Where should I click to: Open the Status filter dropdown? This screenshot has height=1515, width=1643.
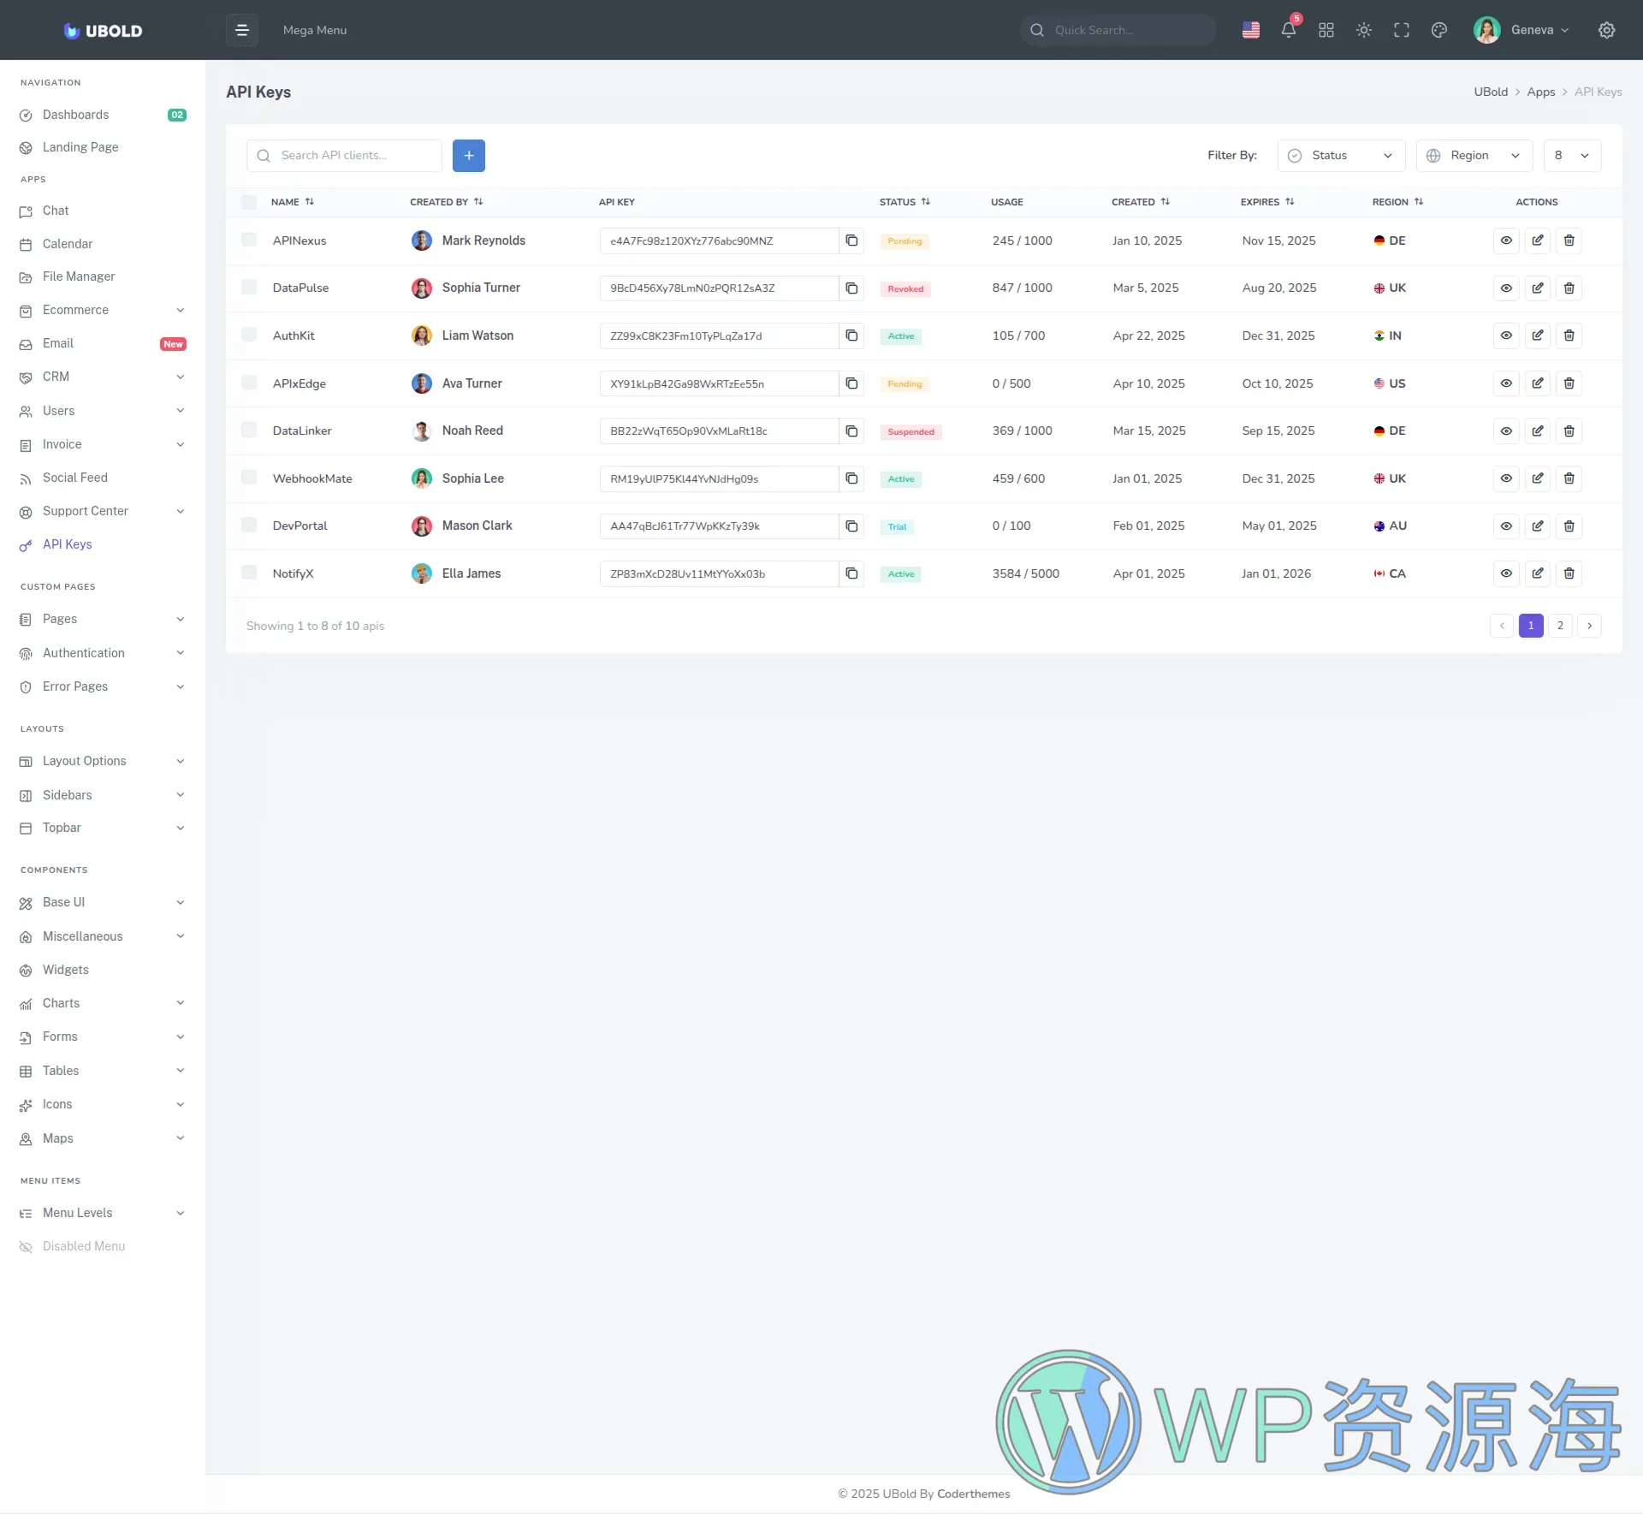pyautogui.click(x=1340, y=155)
